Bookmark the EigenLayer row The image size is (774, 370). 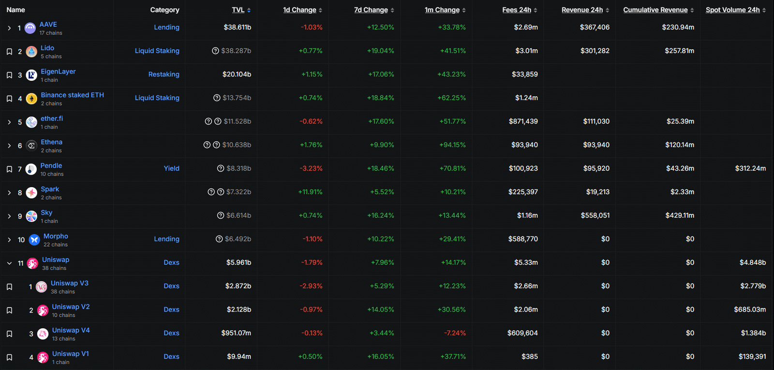point(9,75)
